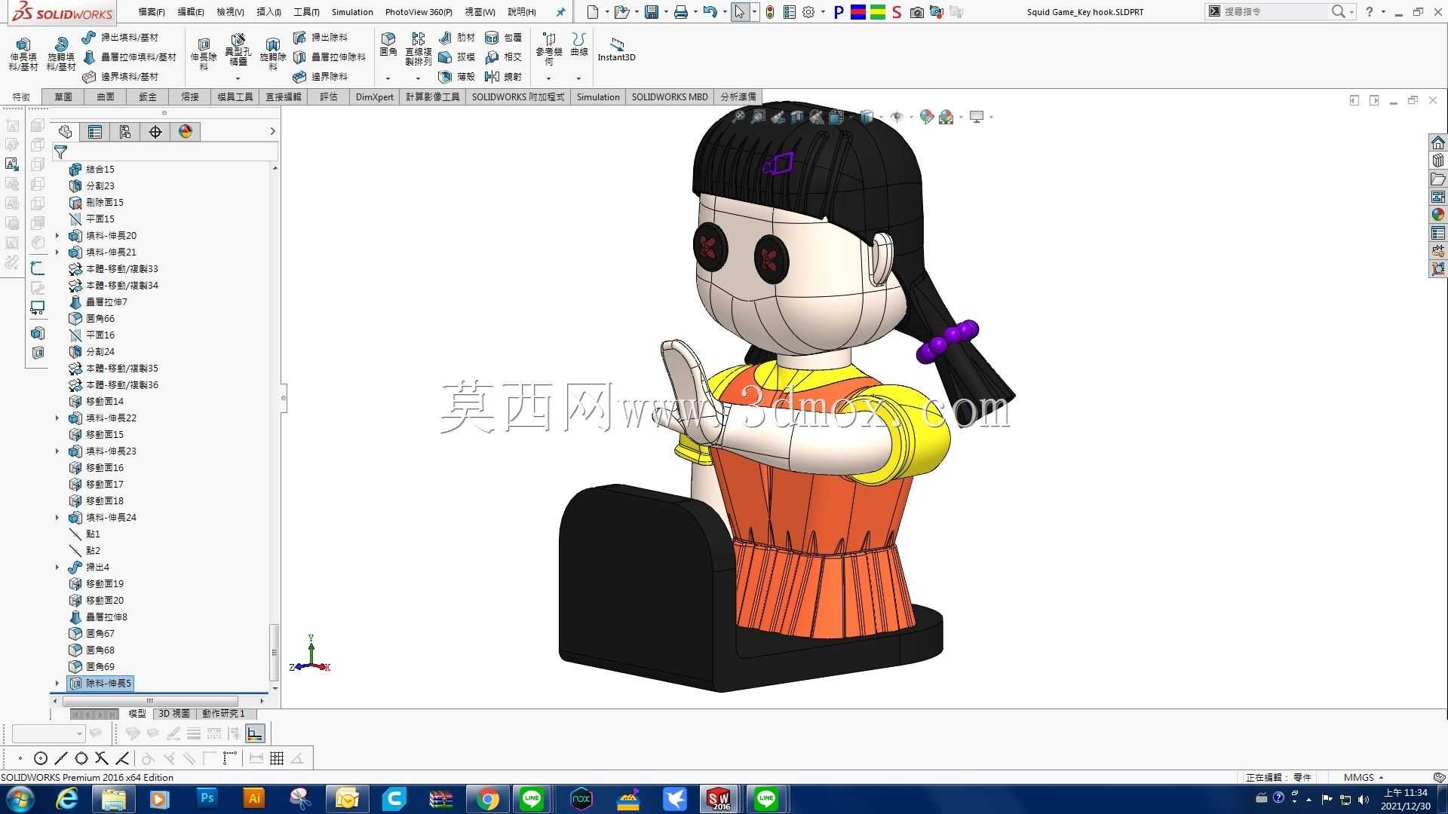Image resolution: width=1448 pixels, height=814 pixels.
Task: Click the feature tree horizontal scrollbar
Action: pos(150,701)
